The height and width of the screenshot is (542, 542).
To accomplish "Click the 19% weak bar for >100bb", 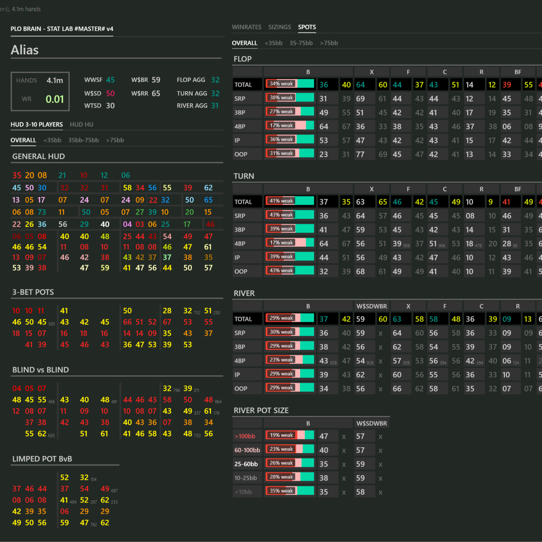I will click(289, 435).
